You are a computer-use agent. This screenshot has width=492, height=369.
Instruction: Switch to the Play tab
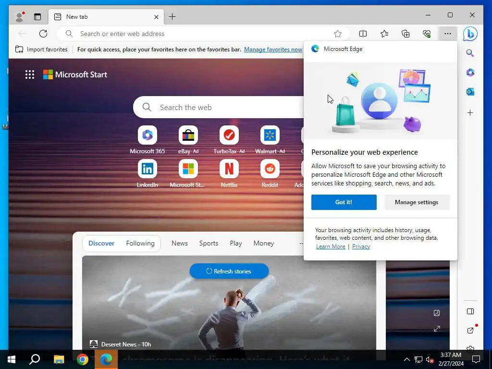(x=235, y=243)
